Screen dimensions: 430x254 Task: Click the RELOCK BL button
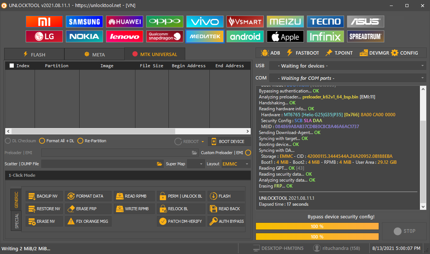coord(181,209)
